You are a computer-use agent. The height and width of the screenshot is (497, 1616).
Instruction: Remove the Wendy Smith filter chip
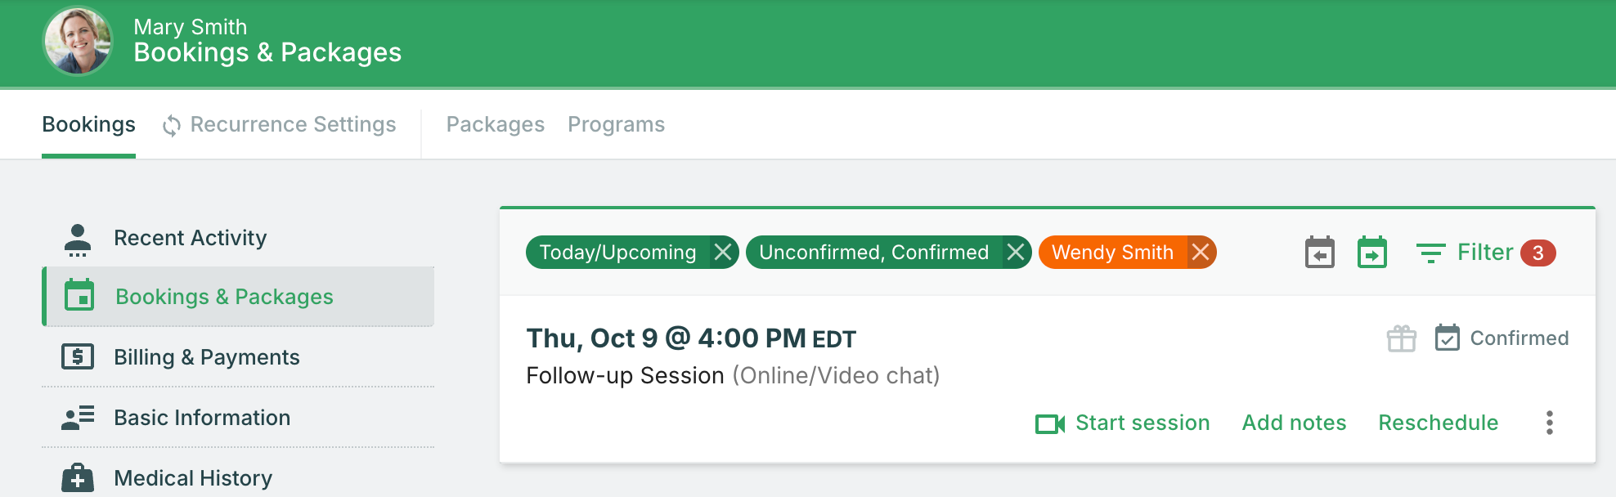[x=1200, y=253]
